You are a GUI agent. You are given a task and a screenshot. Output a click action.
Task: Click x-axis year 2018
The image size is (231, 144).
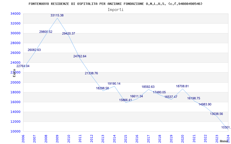click(160, 139)
